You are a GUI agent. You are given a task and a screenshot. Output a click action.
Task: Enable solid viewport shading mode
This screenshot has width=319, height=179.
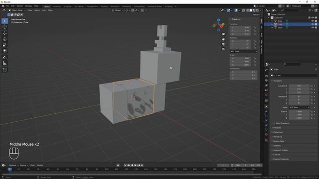[251, 10]
